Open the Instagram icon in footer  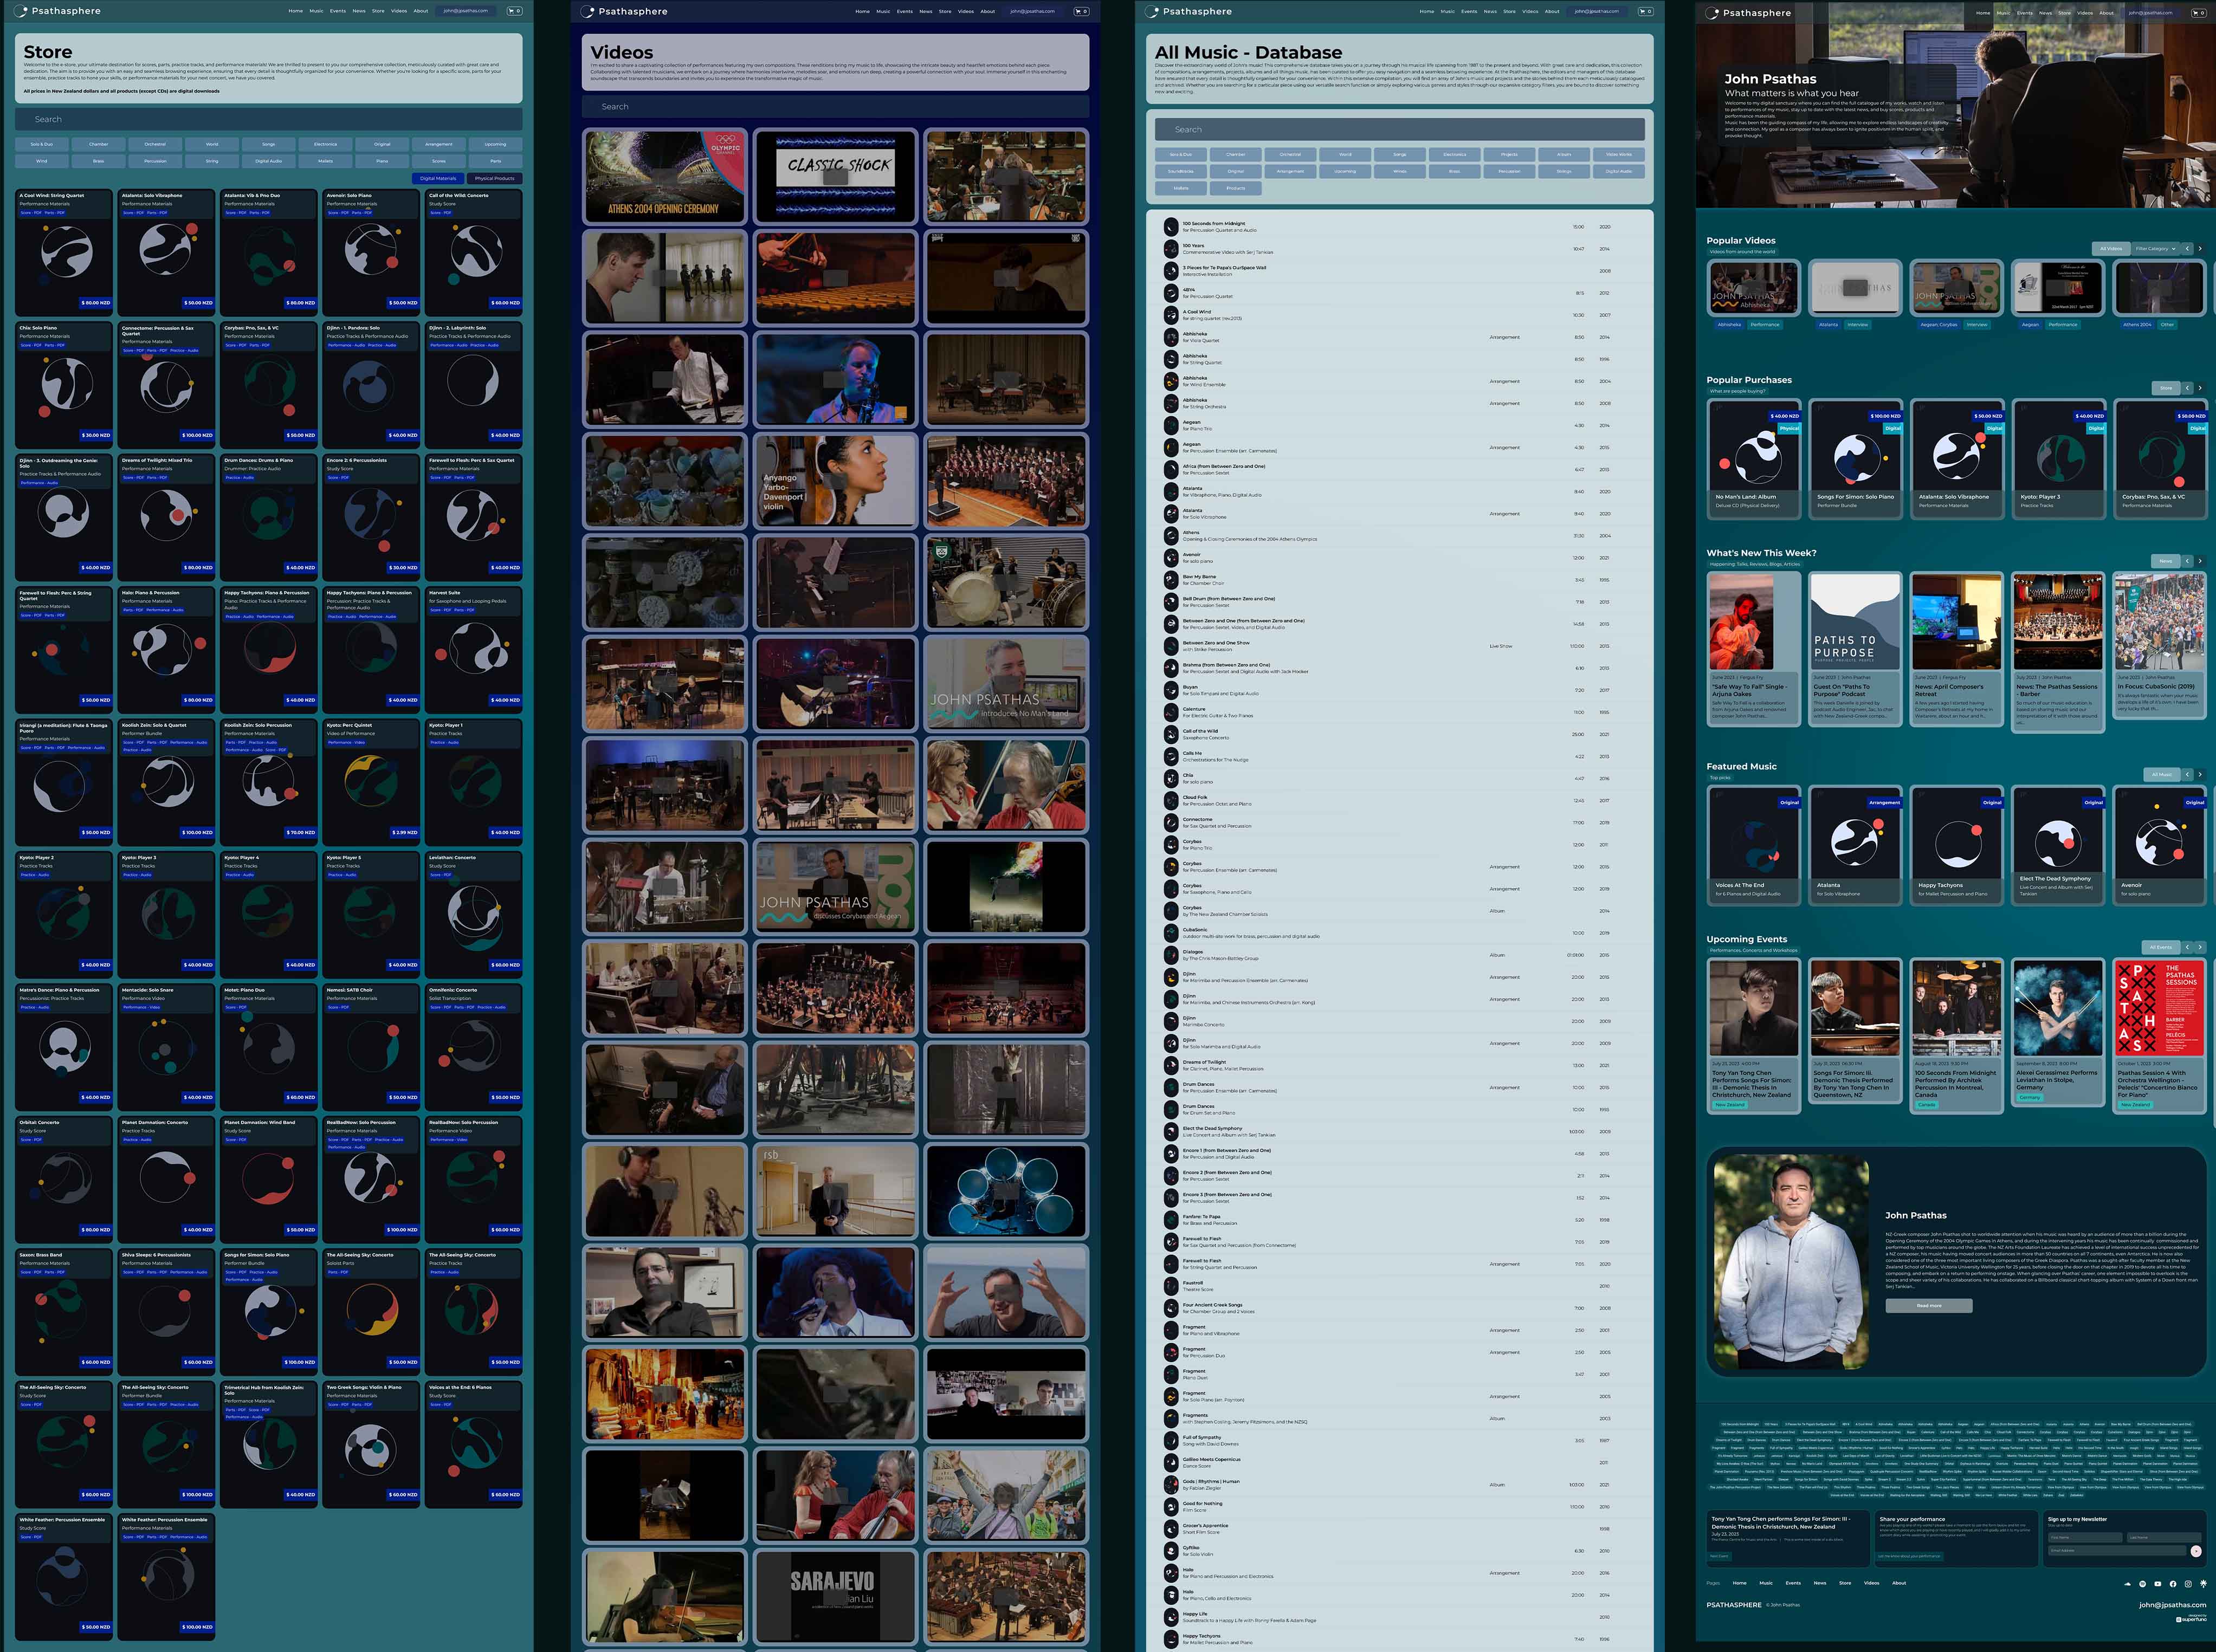(x=2187, y=1584)
